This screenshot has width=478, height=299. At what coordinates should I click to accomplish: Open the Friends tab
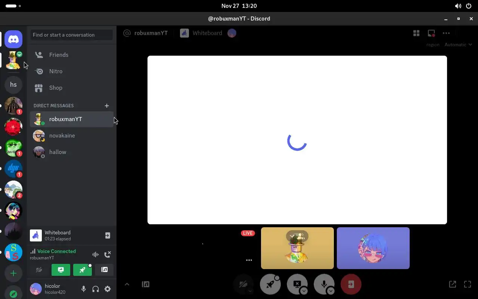pos(72,55)
